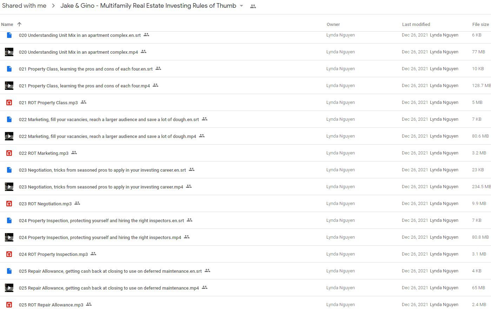This screenshot has width=491, height=311.
Task: Click the video icon for 025 Repair Allowance maintenance.mp4
Action: (9, 288)
